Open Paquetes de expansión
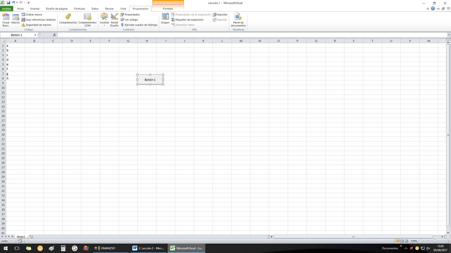The image size is (451, 253). coord(187,20)
